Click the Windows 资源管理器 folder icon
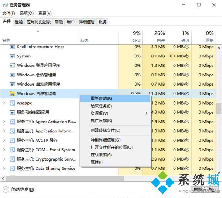 (x=12, y=93)
